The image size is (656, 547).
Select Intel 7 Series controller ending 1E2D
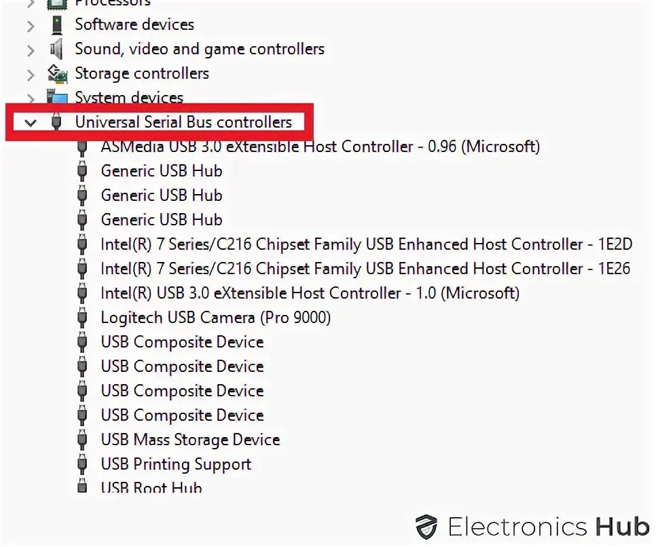click(367, 244)
